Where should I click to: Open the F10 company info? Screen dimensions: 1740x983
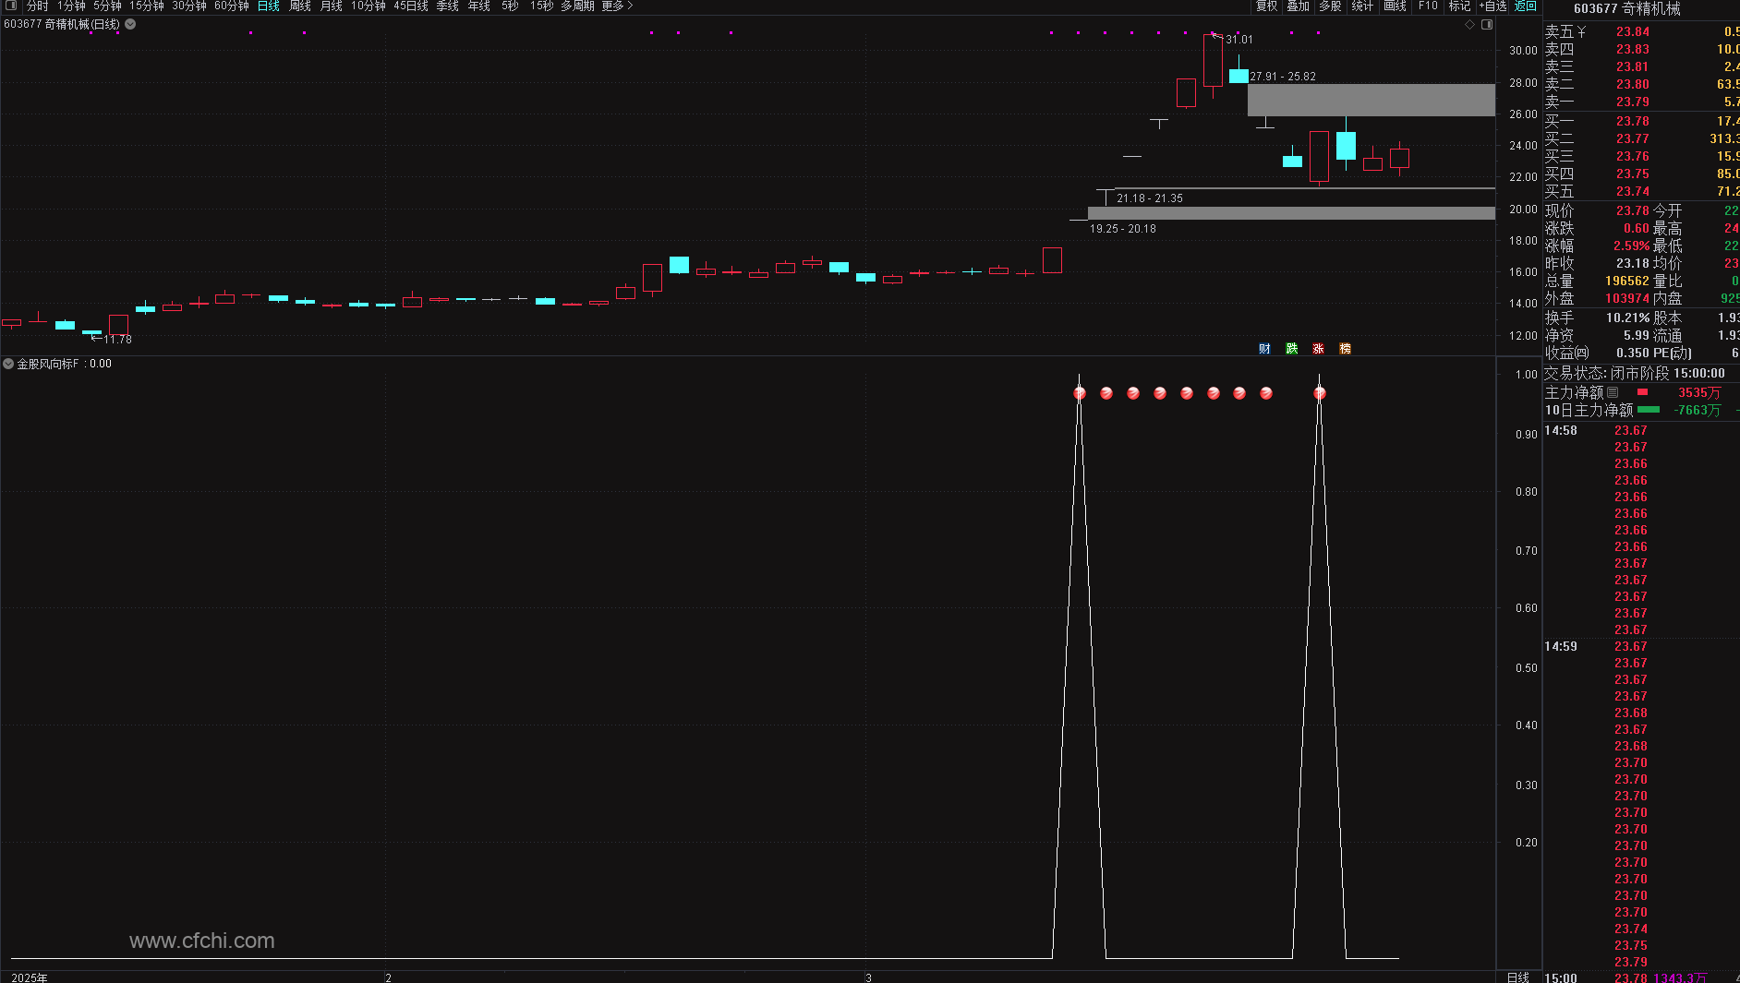point(1428,6)
